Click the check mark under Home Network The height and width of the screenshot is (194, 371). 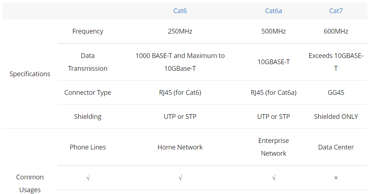(180, 178)
